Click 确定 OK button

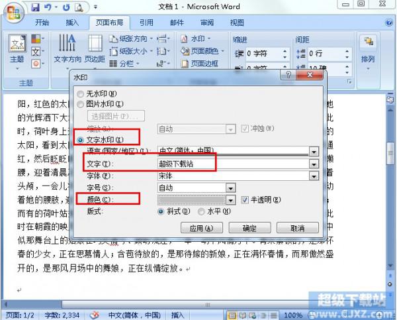[249, 228]
